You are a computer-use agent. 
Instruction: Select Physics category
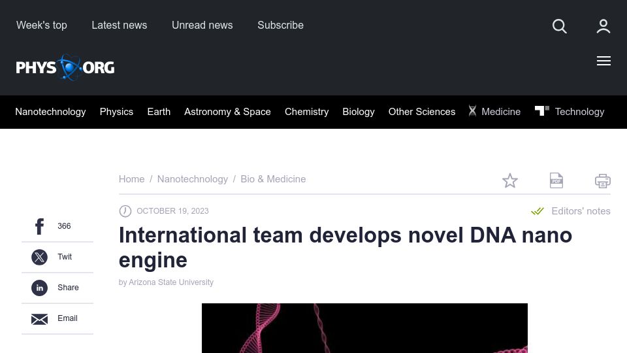tap(116, 112)
